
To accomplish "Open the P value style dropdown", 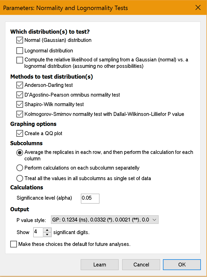I will pyautogui.click(x=155, y=219).
